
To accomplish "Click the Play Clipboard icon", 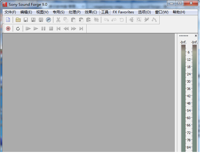I will click(88, 20).
